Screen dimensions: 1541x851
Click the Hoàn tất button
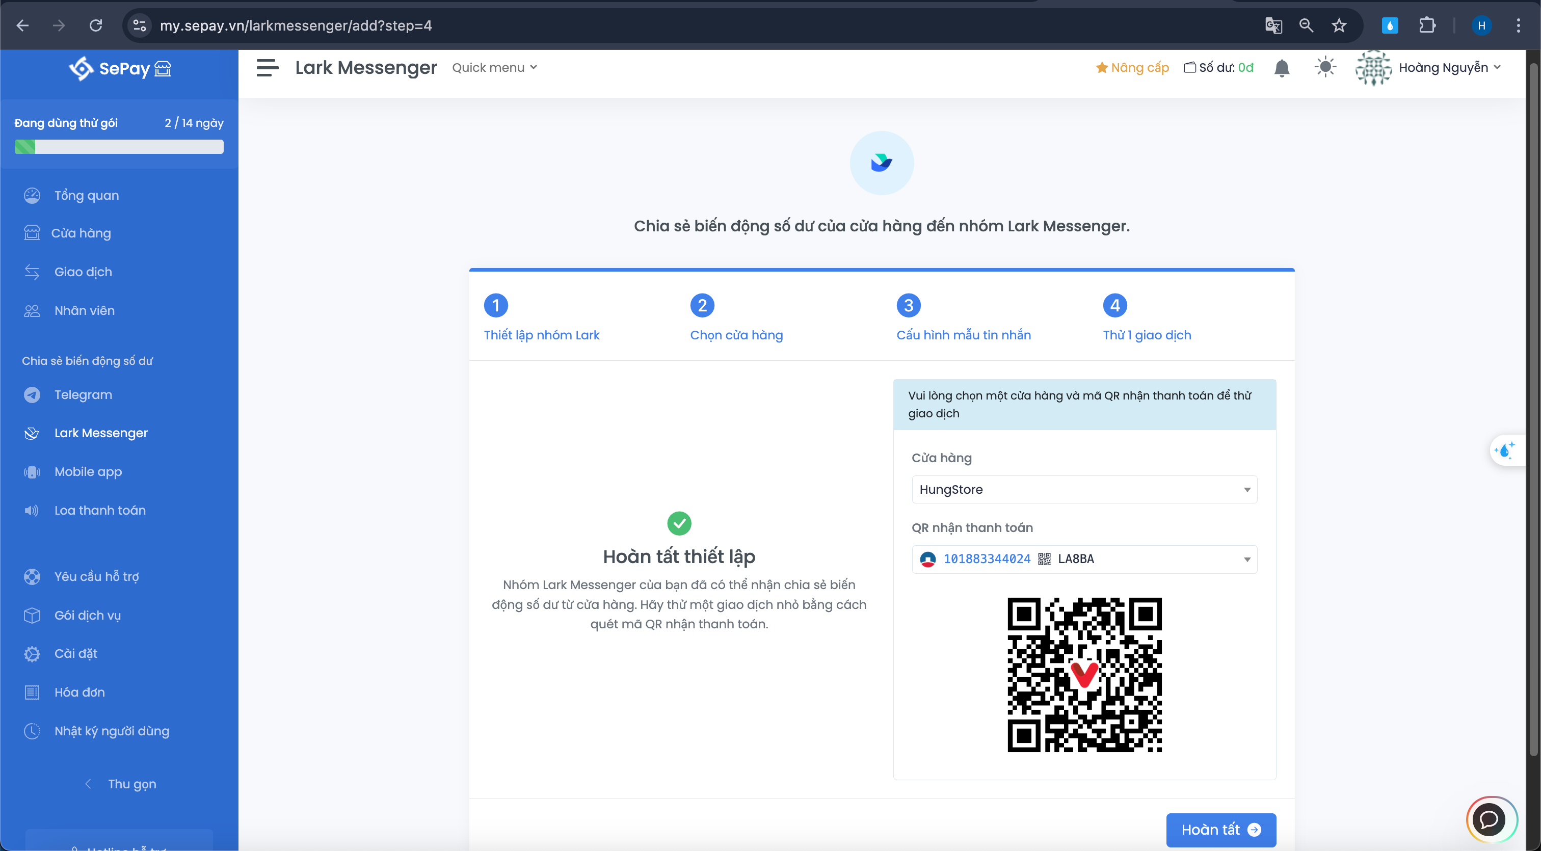1220,830
